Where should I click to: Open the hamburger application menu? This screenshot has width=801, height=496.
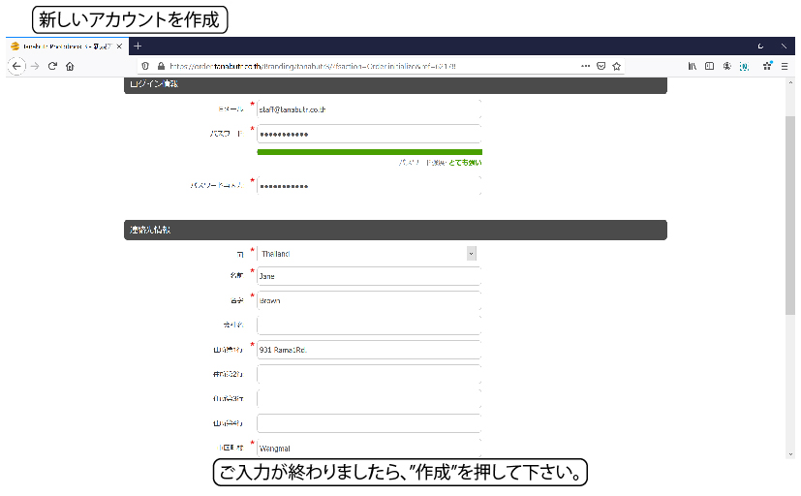coord(784,66)
